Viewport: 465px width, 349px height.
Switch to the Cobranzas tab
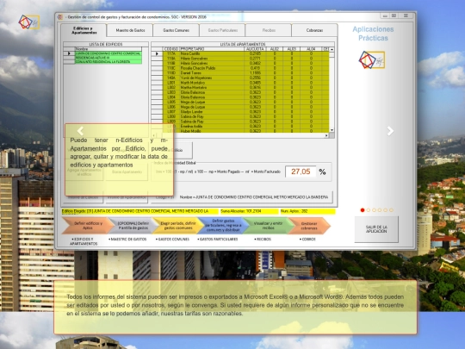(x=314, y=30)
